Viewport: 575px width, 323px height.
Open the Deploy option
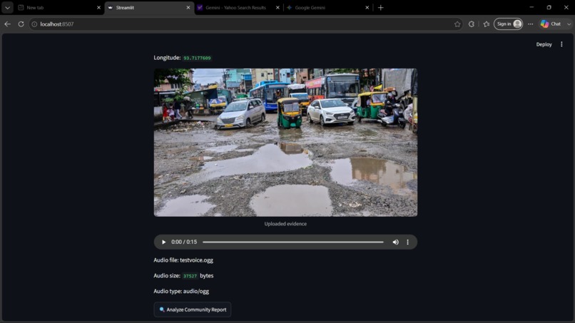coord(544,44)
